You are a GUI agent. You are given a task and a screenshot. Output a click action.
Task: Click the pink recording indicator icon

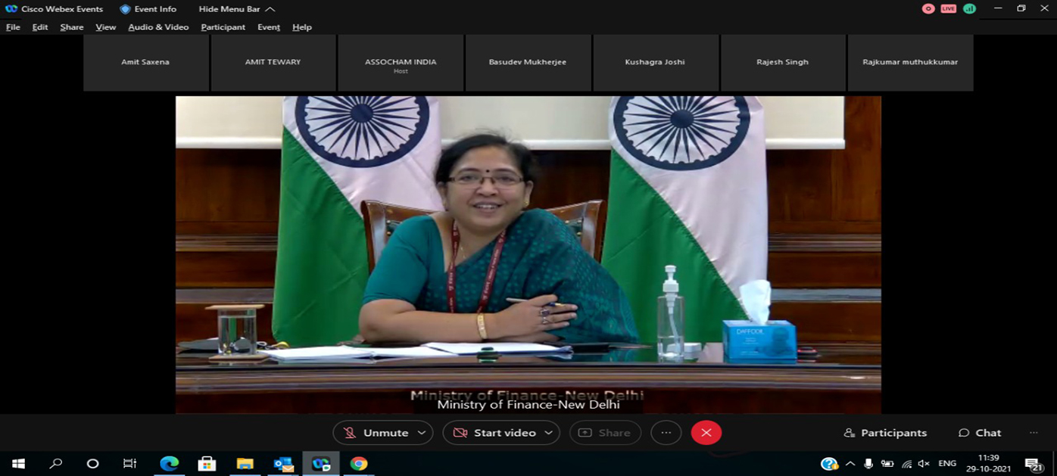[928, 9]
